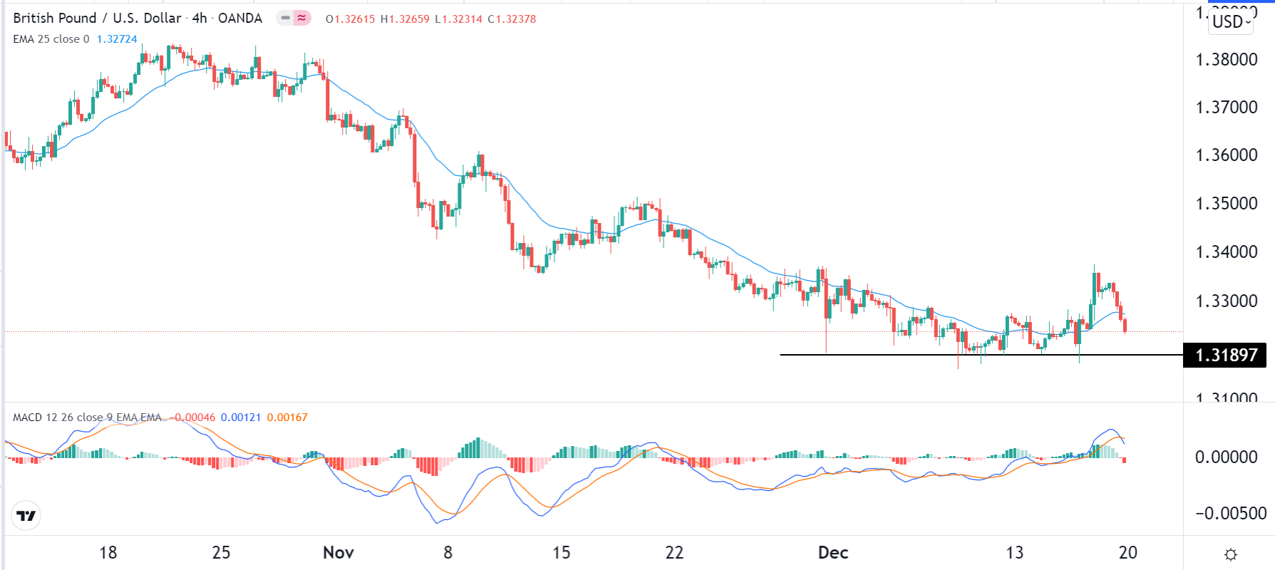Click the TradingView logo icon
This screenshot has width=1275, height=570.
26,516
